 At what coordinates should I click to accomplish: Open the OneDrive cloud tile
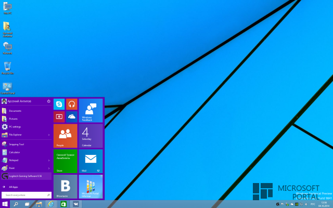point(72,117)
